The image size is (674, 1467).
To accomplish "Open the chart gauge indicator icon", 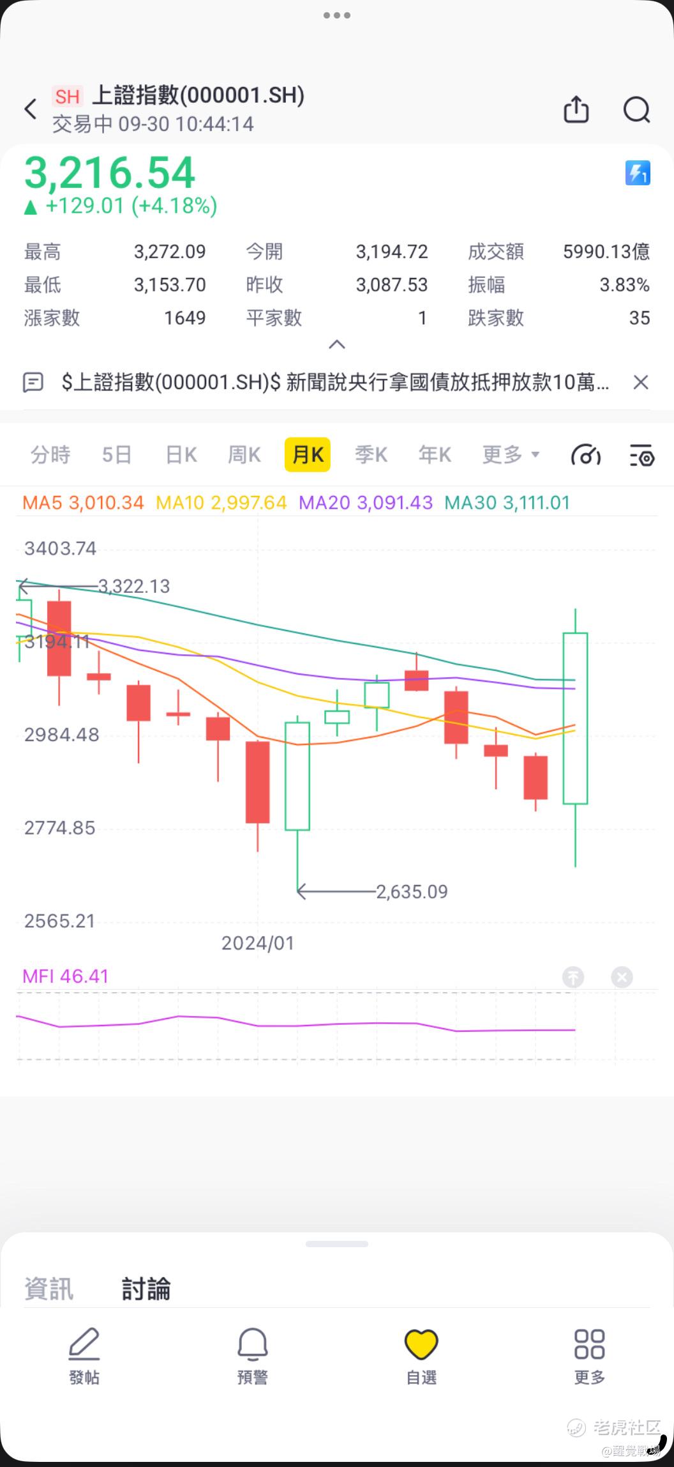I will click(586, 455).
